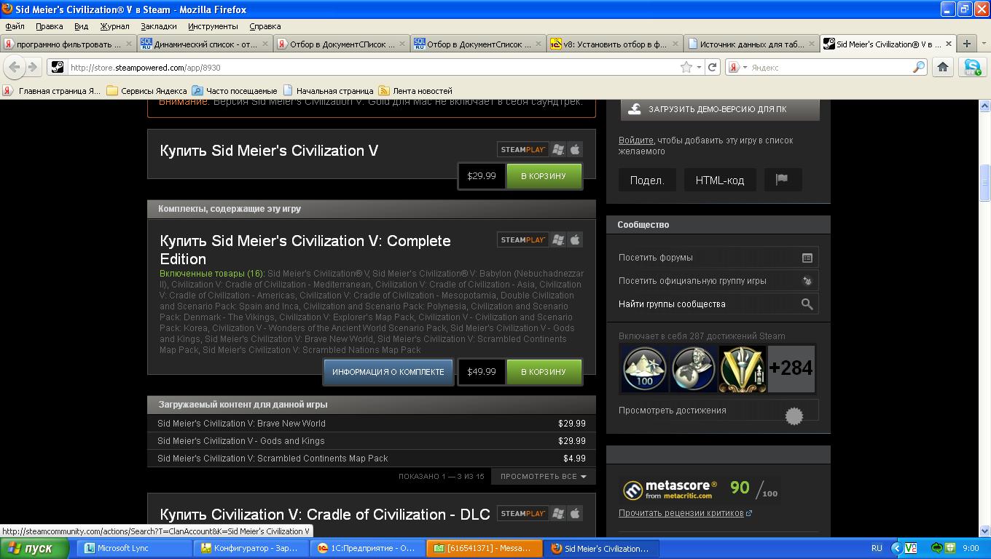Image resolution: width=991 pixels, height=559 pixels.
Task: Switch to 1С:Предприятие taskbar item
Action: click(368, 548)
